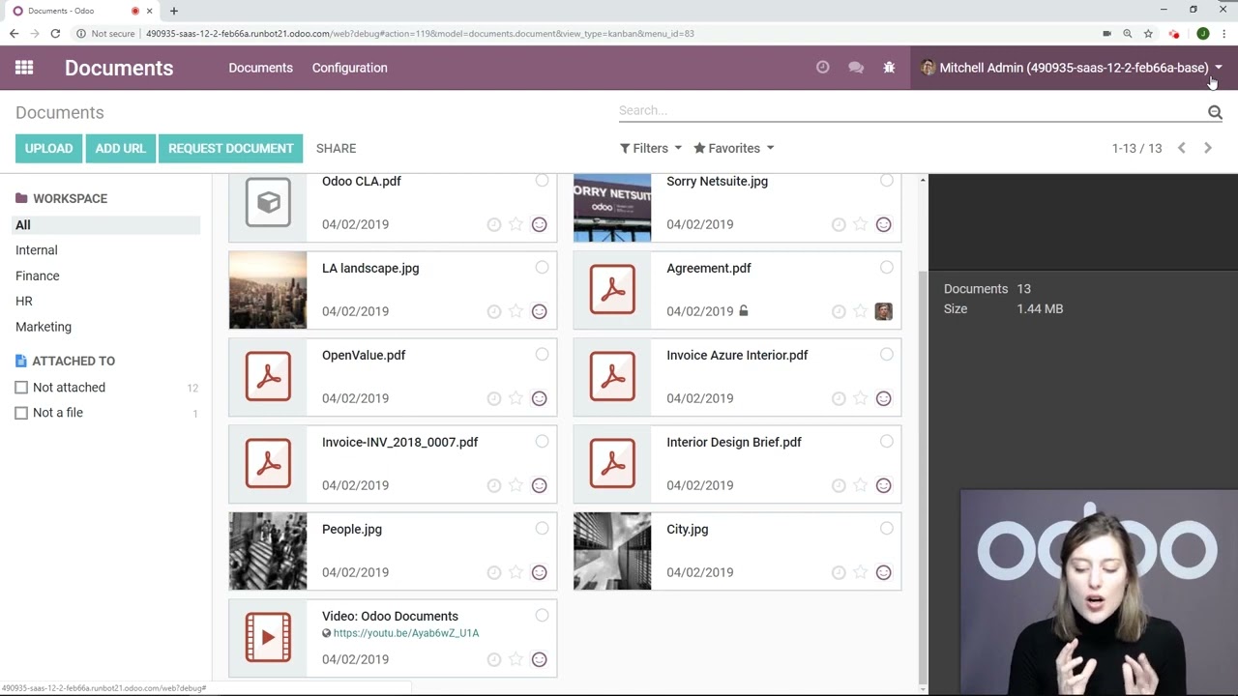Open the City.jpg thumbnail
Screen dimensions: 1238x696
[x=612, y=551]
